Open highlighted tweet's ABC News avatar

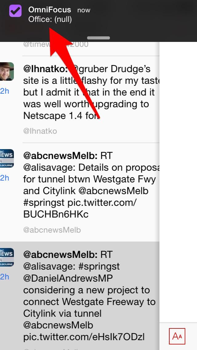point(7,257)
